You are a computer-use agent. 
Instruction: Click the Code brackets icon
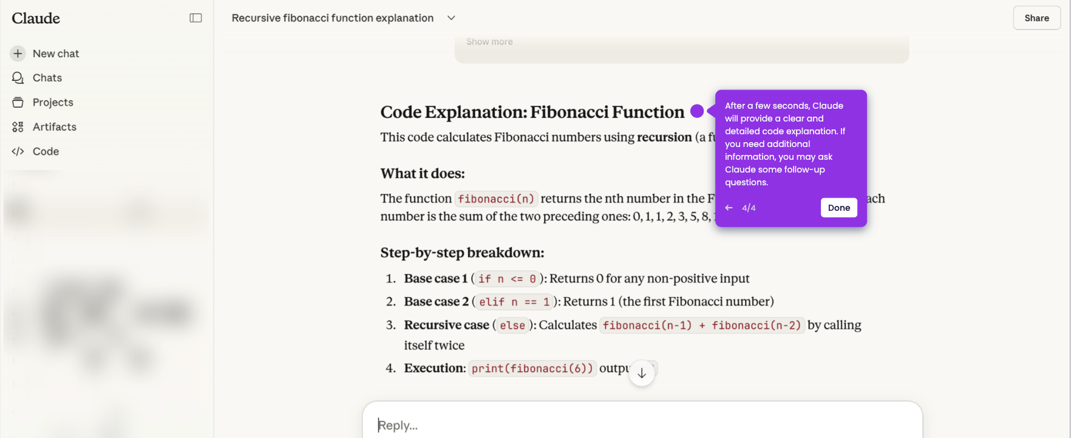18,151
